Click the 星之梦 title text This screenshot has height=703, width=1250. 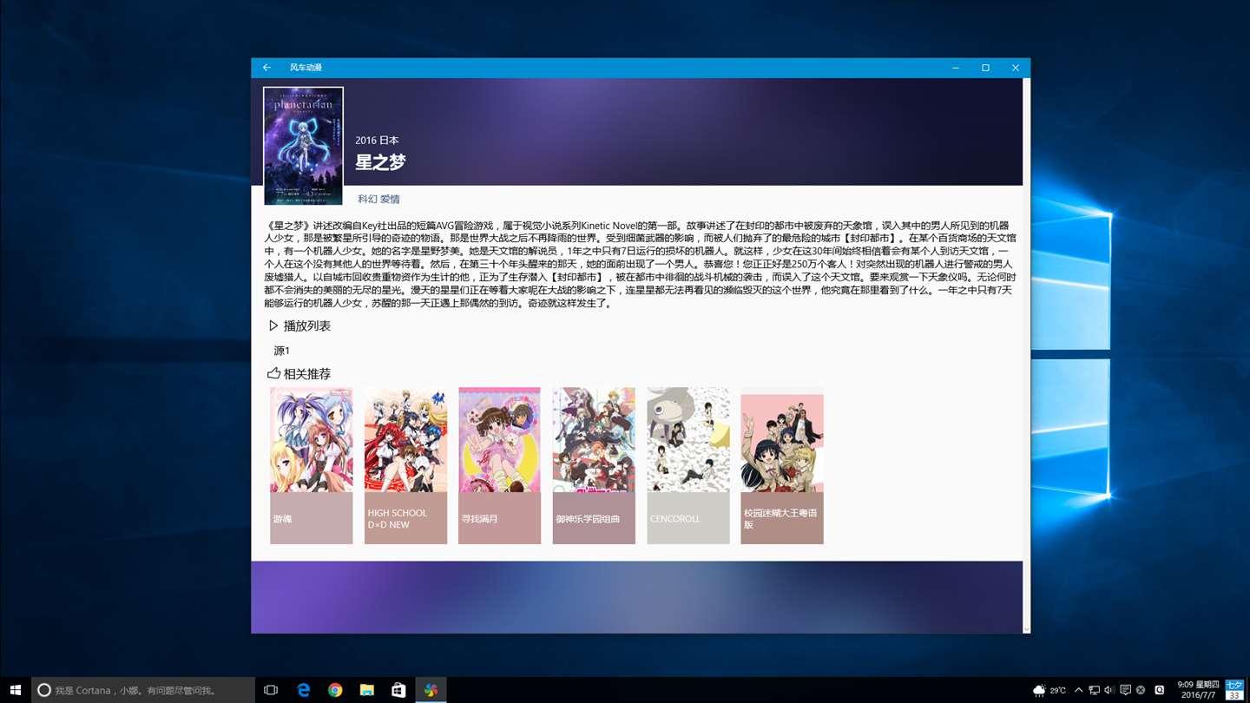click(x=380, y=162)
